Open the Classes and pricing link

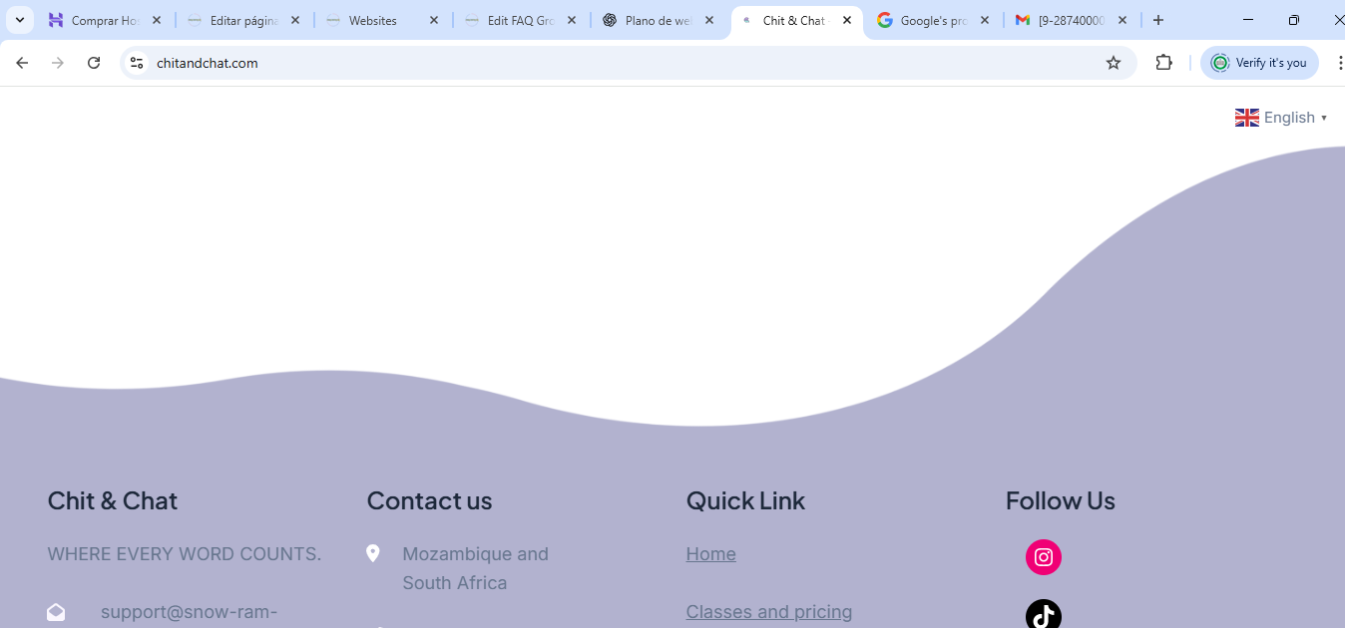click(768, 612)
